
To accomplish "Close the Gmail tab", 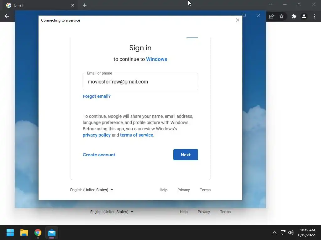I will [73, 5].
